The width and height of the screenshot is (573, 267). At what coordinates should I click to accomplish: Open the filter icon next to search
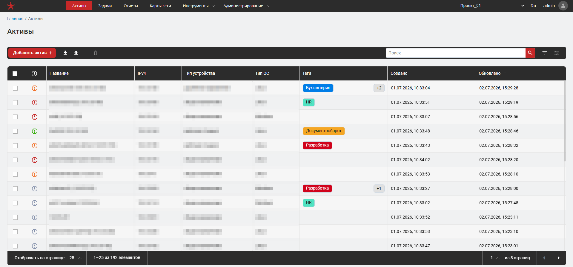(545, 53)
